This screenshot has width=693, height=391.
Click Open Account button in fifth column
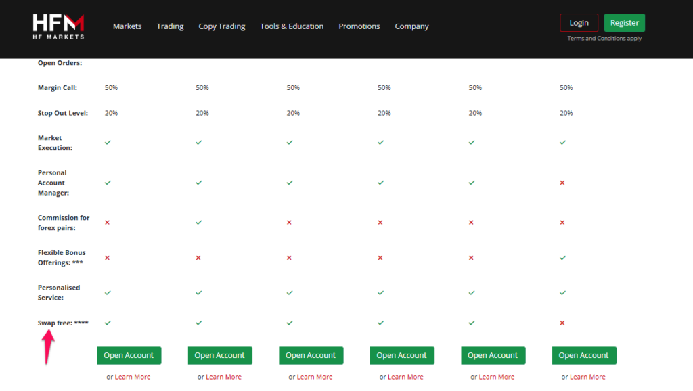click(493, 355)
